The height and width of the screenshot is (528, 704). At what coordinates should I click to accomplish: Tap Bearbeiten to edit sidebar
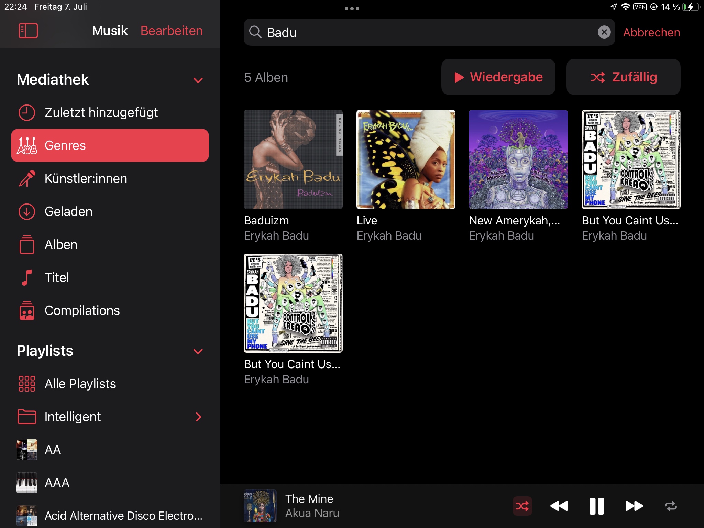click(x=172, y=31)
